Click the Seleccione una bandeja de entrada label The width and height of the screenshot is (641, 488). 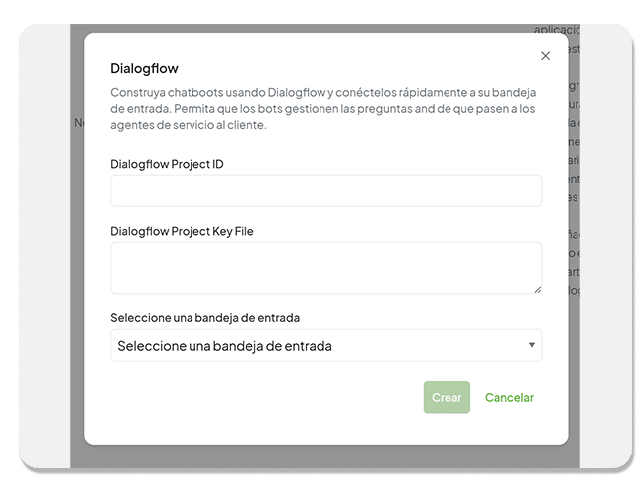(204, 318)
